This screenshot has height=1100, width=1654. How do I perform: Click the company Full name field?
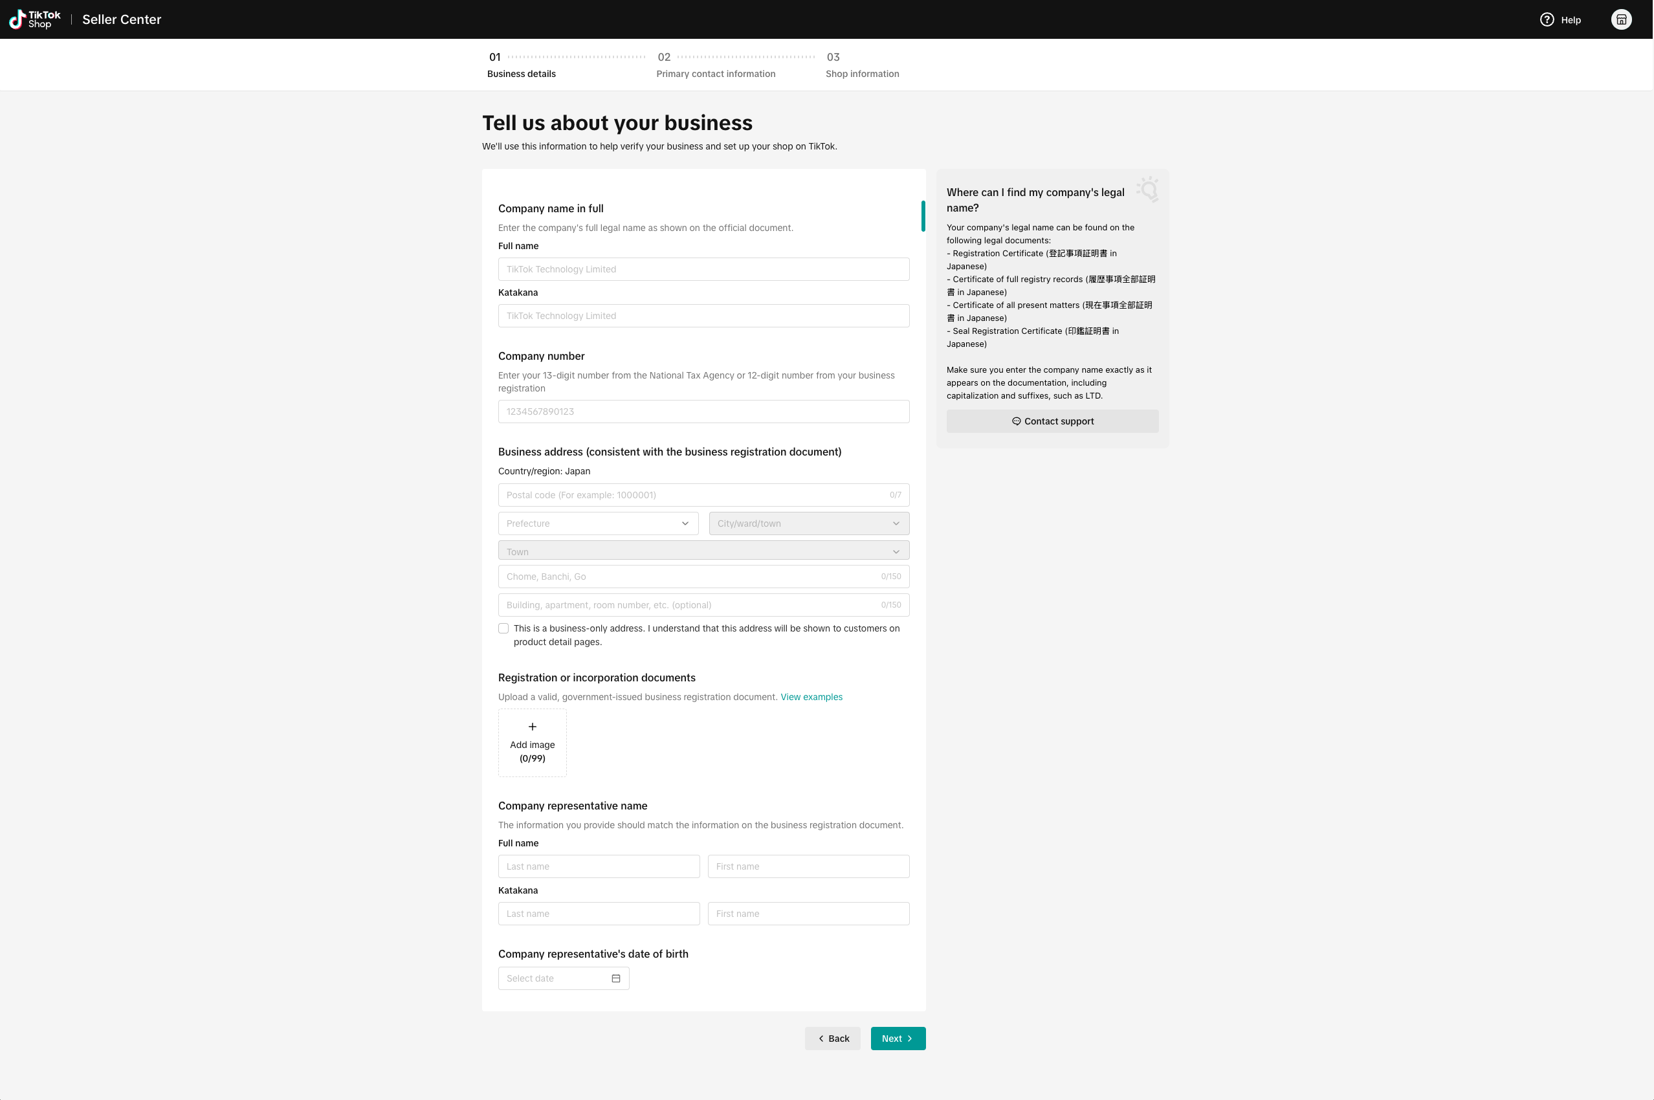[x=703, y=269]
